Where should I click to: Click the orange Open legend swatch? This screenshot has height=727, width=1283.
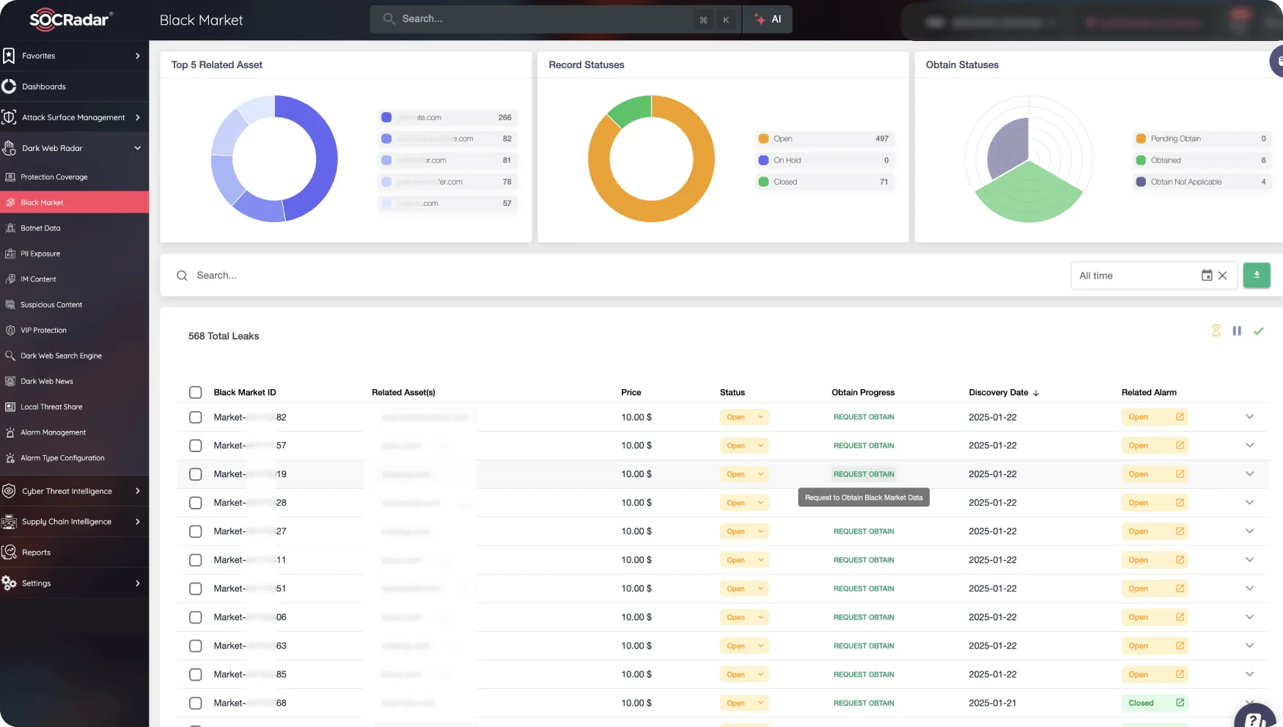(763, 139)
